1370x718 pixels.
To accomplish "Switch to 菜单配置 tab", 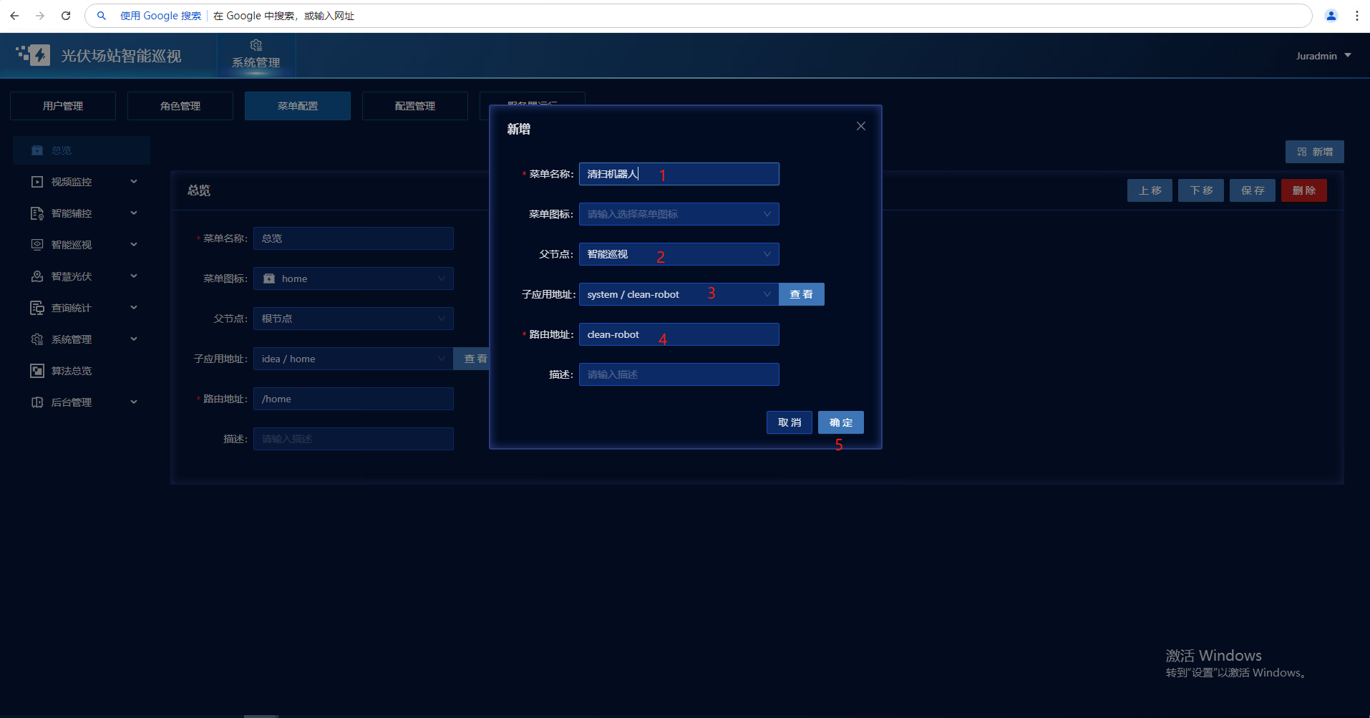I will 298,106.
